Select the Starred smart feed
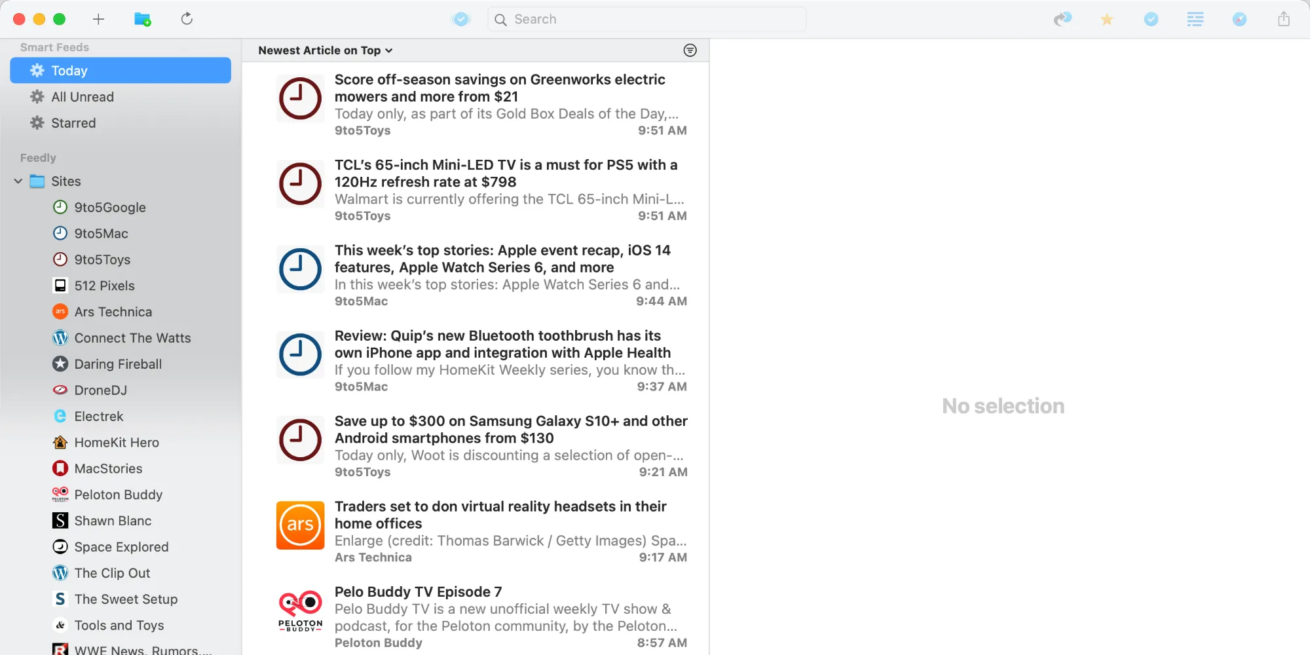The width and height of the screenshot is (1310, 655). [x=73, y=123]
